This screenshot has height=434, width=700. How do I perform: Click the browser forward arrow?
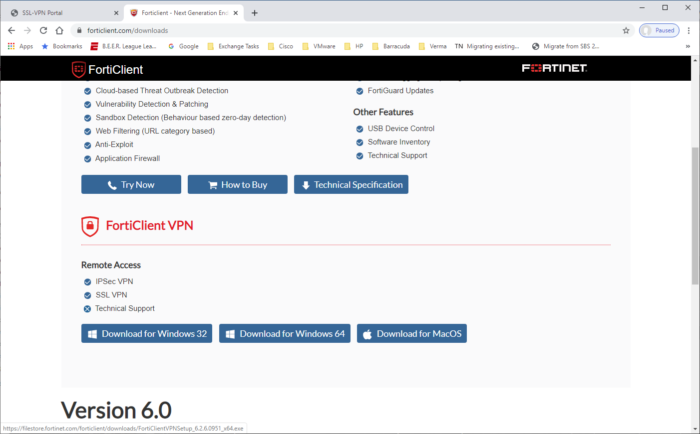(27, 30)
